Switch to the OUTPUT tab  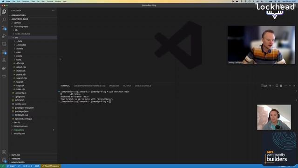tap(127, 86)
